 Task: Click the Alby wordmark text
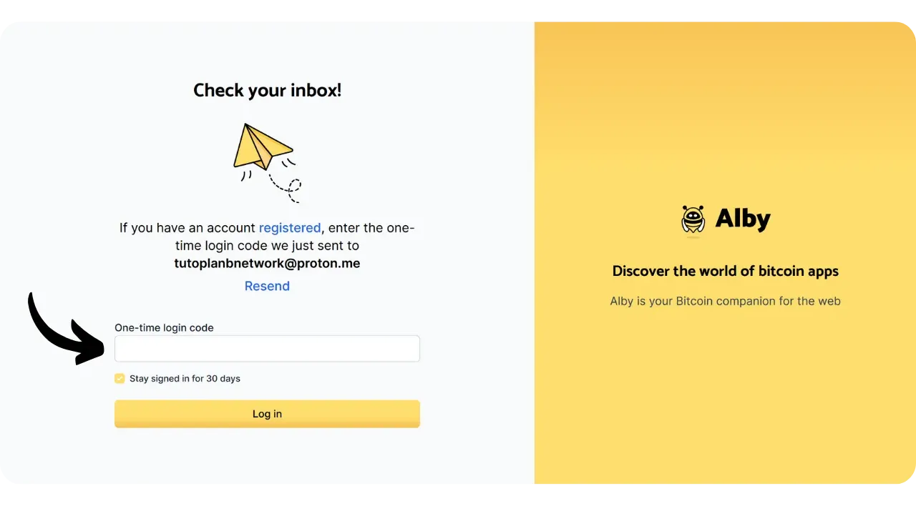click(x=743, y=219)
